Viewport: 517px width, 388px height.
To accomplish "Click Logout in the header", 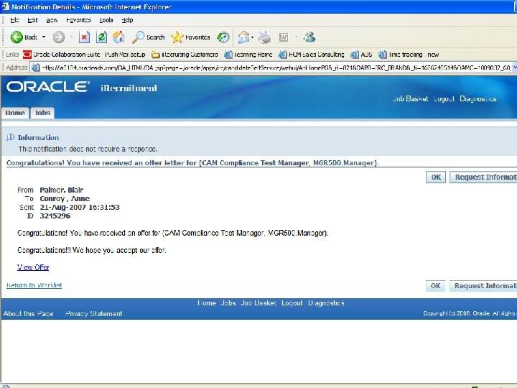I will click(x=444, y=98).
